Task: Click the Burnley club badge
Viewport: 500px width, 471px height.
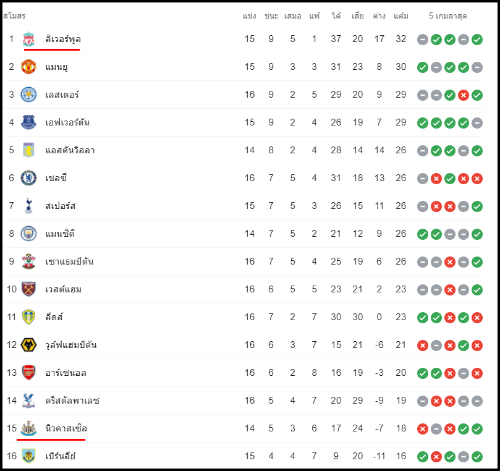Action: click(28, 456)
